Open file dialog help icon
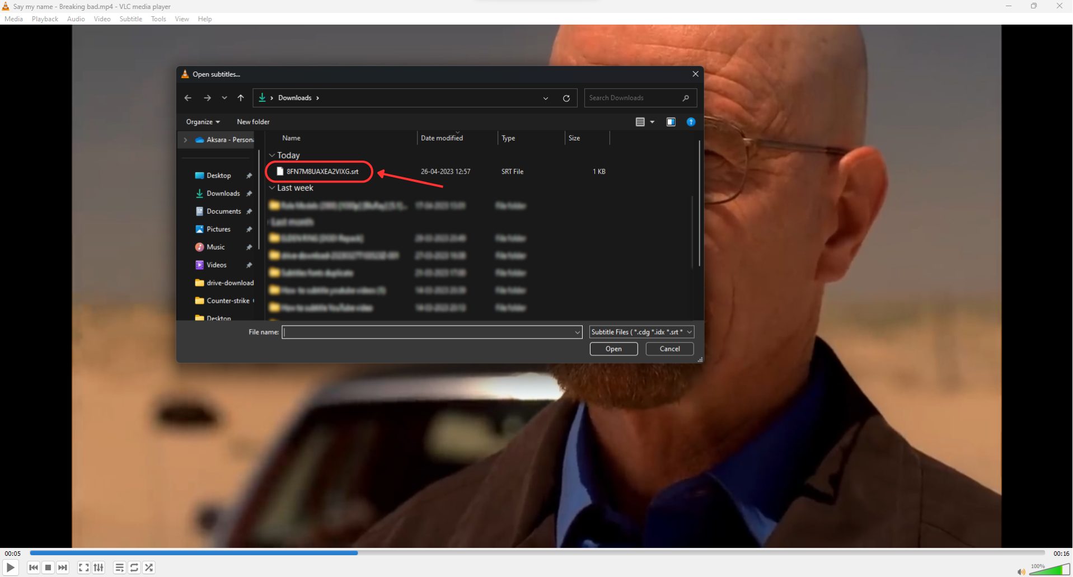The height and width of the screenshot is (577, 1073). click(x=691, y=122)
